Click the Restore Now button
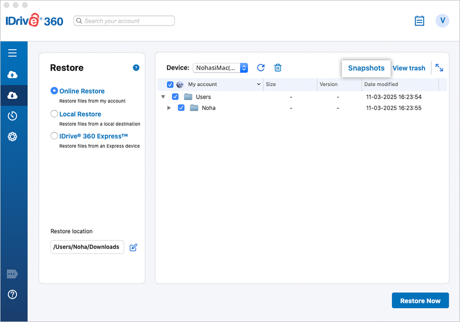Screen dimensions: 460x322 (420, 301)
